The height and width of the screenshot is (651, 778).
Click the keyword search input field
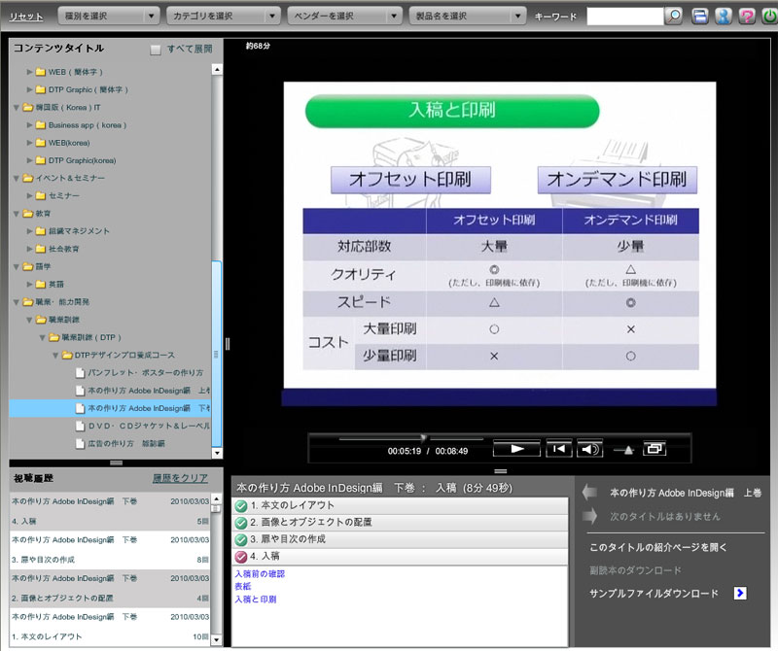click(624, 17)
